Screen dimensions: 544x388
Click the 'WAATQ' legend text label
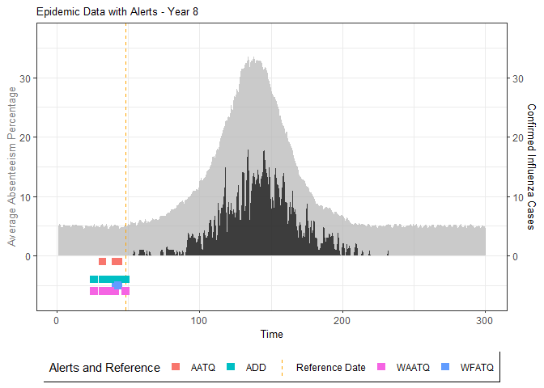click(414, 368)
